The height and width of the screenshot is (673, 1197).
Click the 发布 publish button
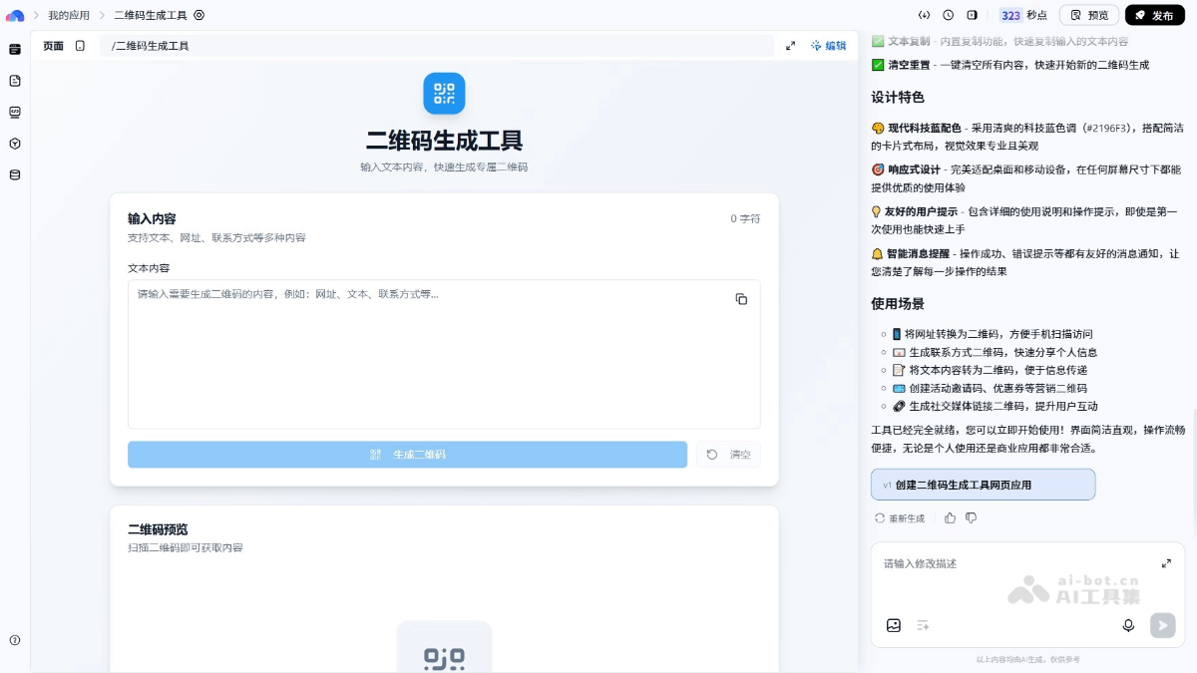[1154, 15]
